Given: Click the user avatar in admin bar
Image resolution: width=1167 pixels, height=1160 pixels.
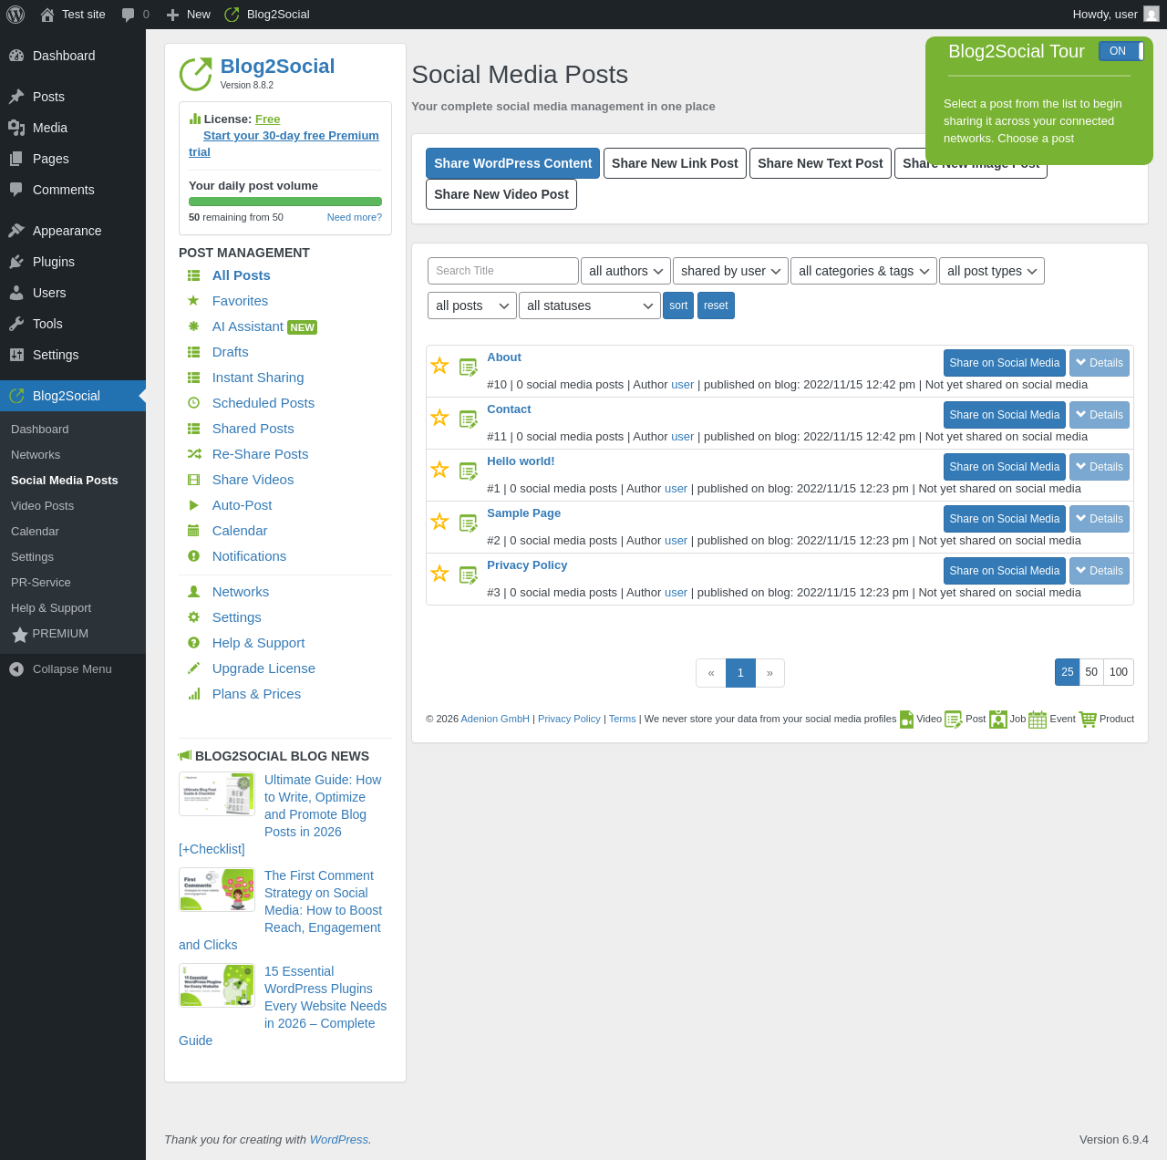Looking at the screenshot, I should [x=1152, y=15].
